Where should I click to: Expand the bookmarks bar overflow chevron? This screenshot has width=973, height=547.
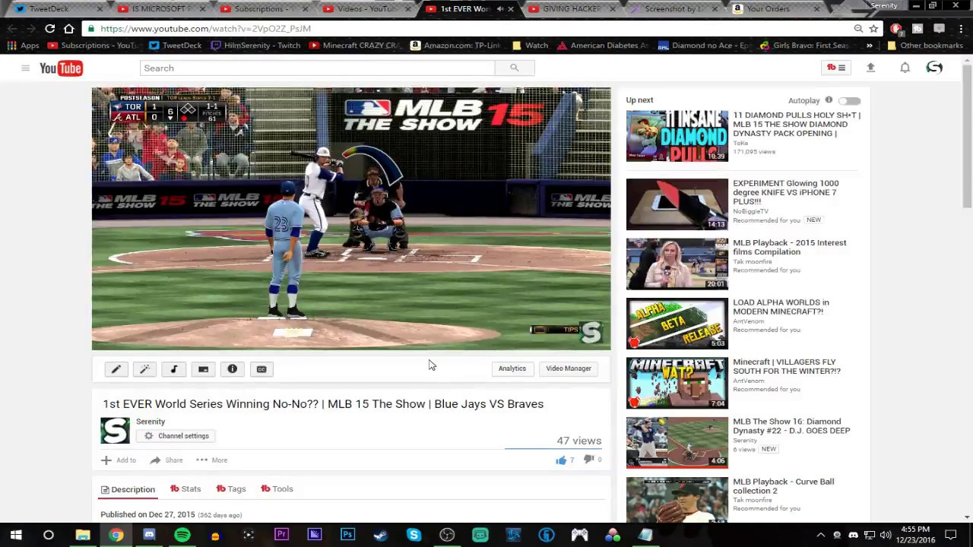870,46
